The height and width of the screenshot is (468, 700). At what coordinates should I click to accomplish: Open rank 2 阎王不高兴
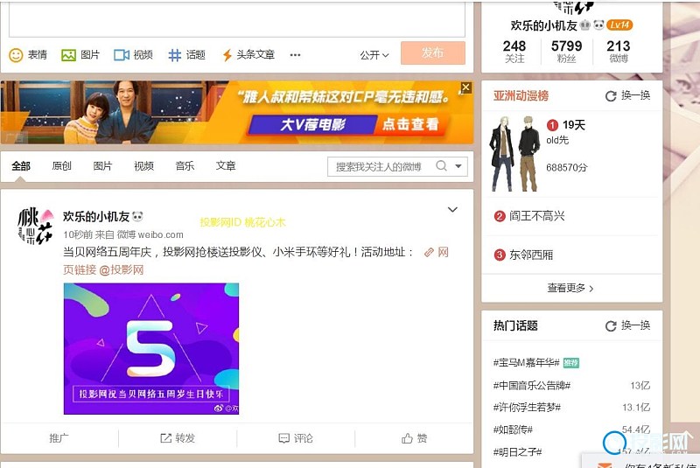(536, 216)
